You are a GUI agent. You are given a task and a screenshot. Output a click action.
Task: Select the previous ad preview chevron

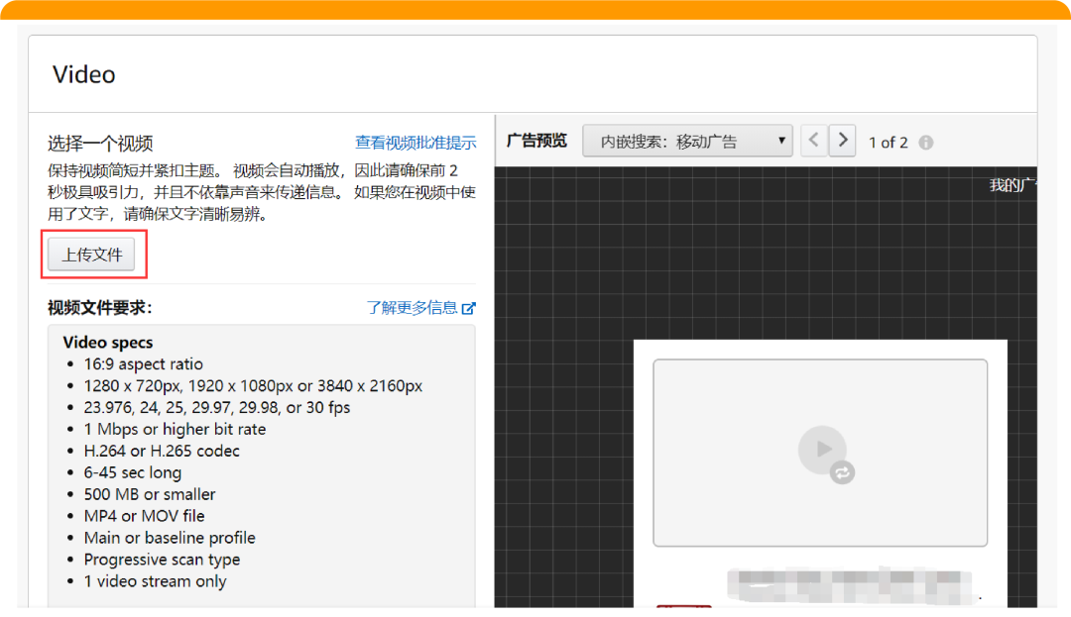(813, 141)
